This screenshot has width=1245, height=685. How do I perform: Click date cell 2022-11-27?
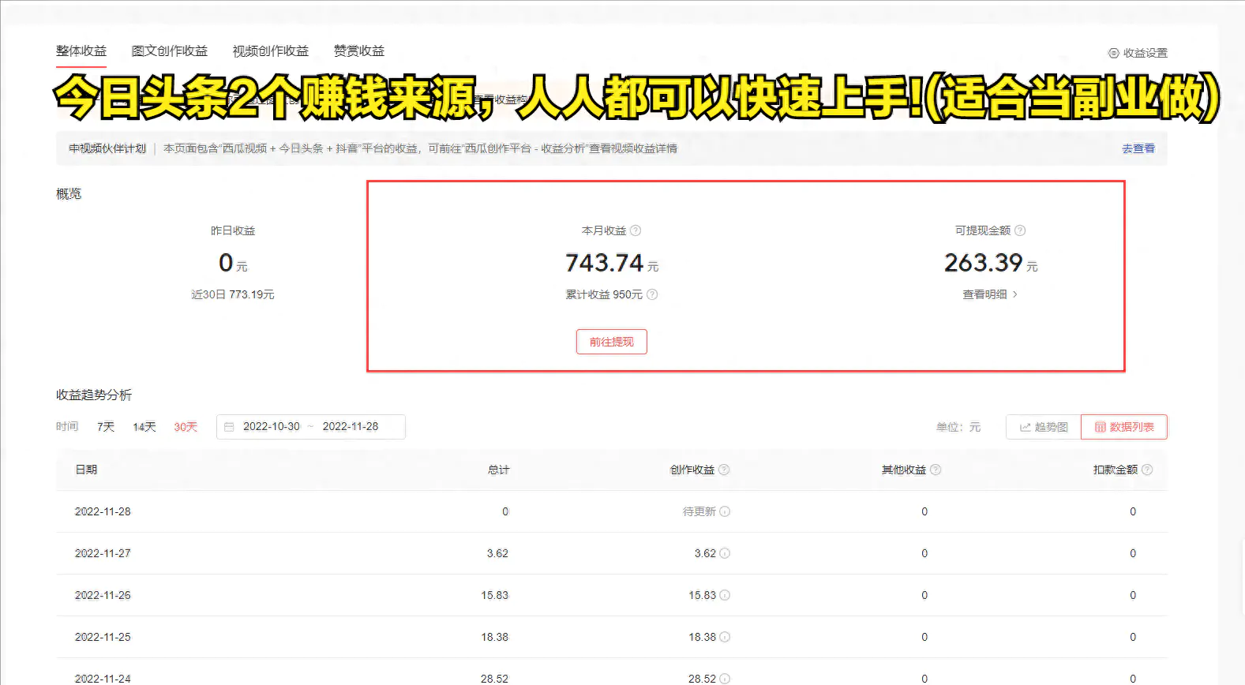click(103, 553)
